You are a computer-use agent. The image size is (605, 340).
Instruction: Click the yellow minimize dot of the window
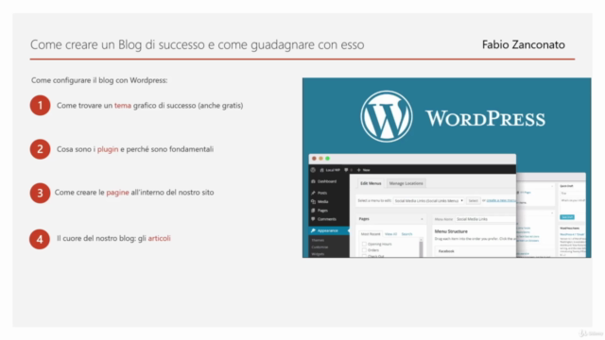320,159
